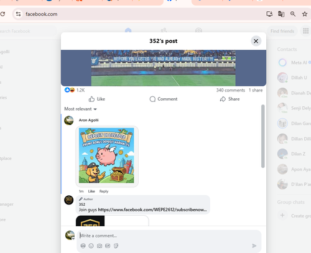Open the piggy bank deposit image in the comment
Image resolution: width=311 pixels, height=253 pixels.
pos(106,155)
